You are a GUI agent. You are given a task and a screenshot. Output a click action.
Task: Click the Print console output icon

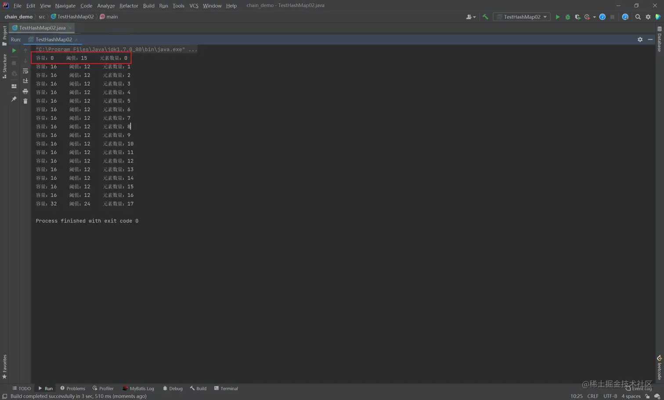(25, 91)
